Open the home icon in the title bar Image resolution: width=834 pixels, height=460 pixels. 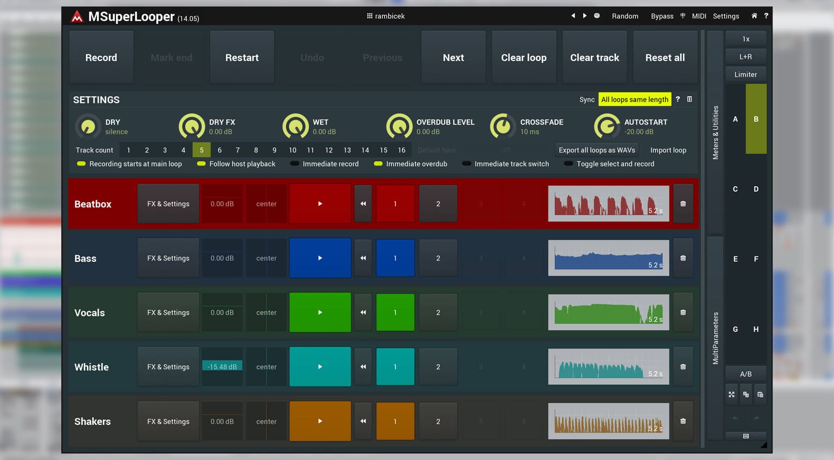(754, 16)
